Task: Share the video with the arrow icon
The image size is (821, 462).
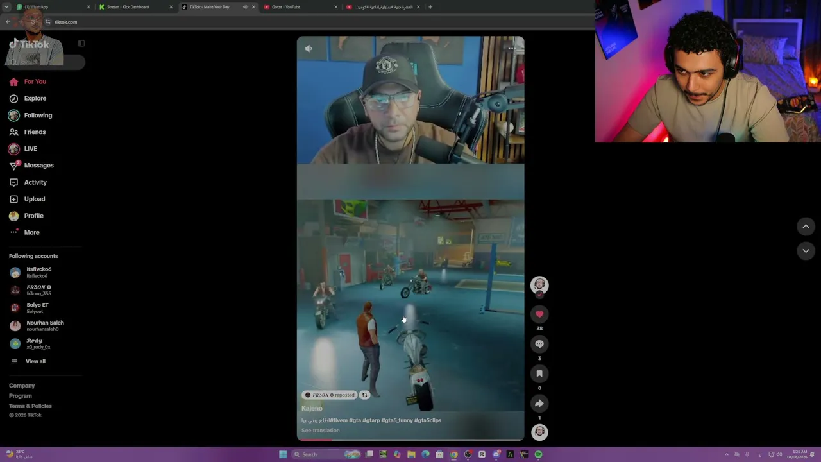Action: pos(539,404)
